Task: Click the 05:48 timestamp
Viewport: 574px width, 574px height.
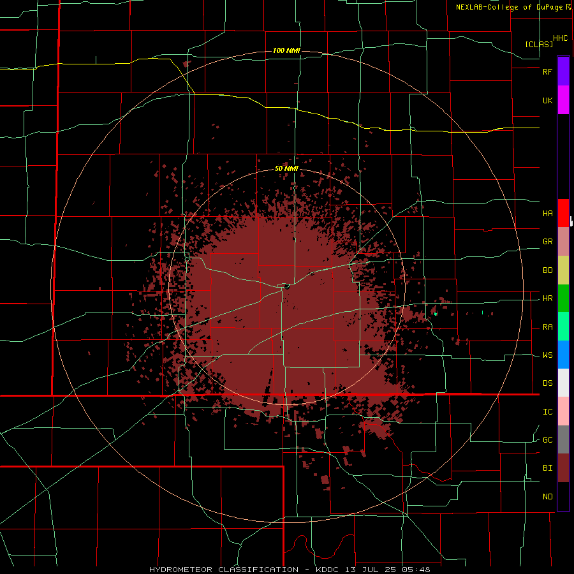Action: [x=417, y=570]
